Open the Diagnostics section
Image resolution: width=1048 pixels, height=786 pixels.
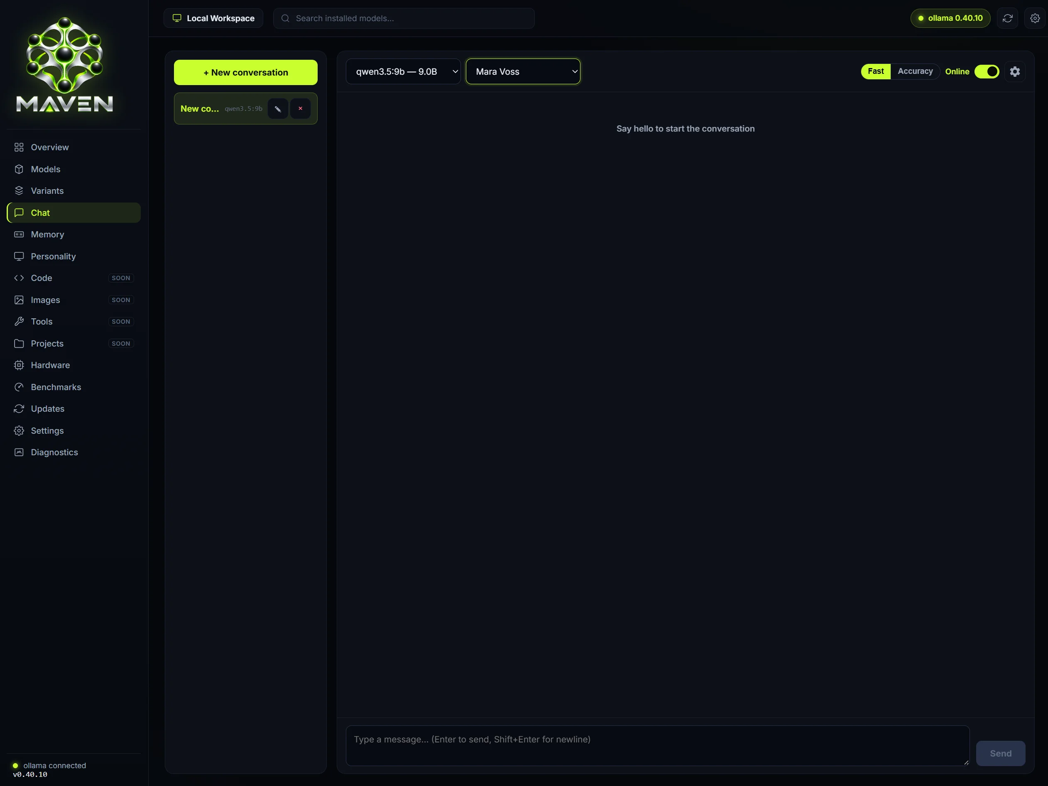73,452
